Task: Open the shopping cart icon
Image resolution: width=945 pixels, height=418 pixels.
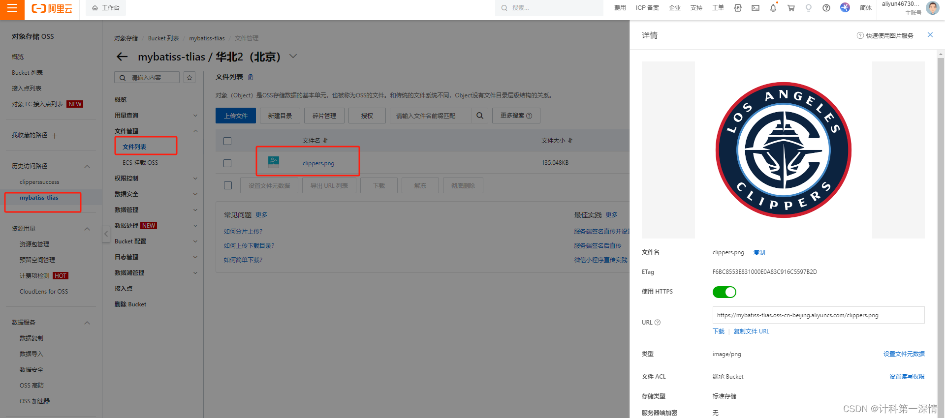Action: [791, 8]
